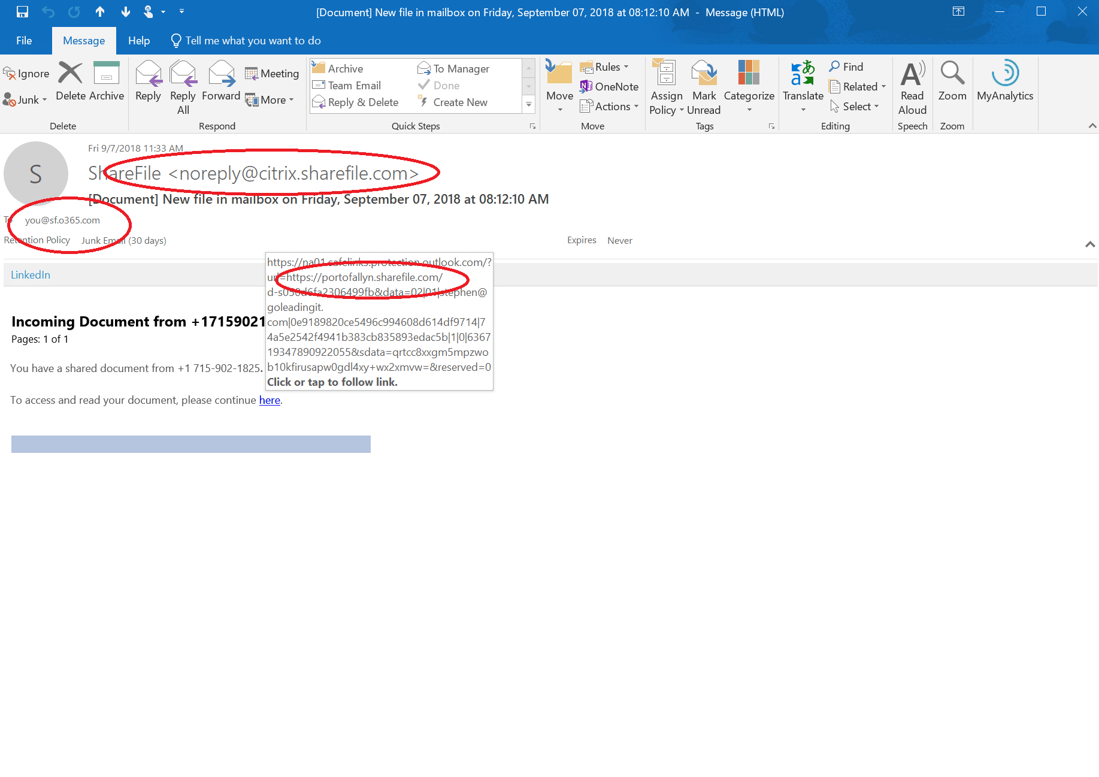Image resolution: width=1099 pixels, height=777 pixels.
Task: Open the File tab
Action: (x=24, y=41)
